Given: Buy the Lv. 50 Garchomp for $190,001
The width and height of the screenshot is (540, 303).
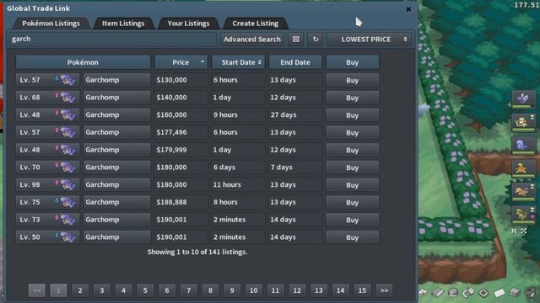Looking at the screenshot, I should pyautogui.click(x=353, y=237).
